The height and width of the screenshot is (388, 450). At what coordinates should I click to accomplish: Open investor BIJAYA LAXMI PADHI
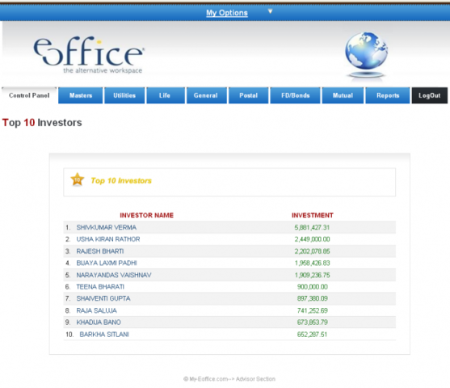click(107, 263)
